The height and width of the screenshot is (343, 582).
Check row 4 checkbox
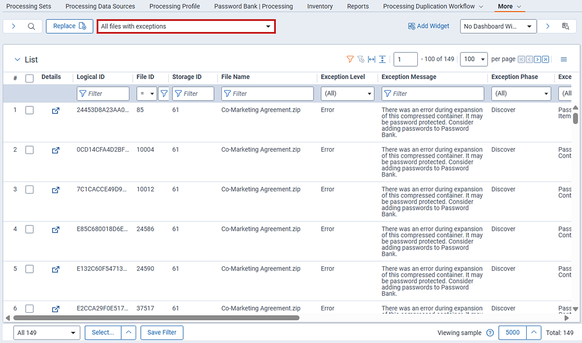click(x=29, y=229)
